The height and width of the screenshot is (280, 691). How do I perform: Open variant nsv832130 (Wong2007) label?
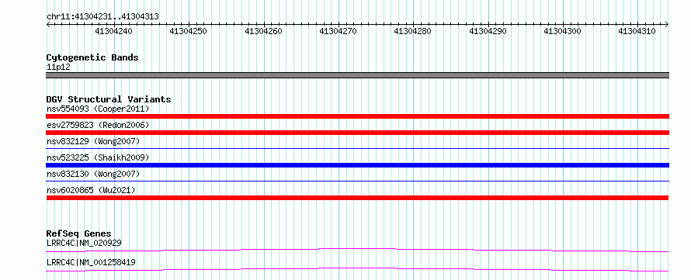(93, 174)
